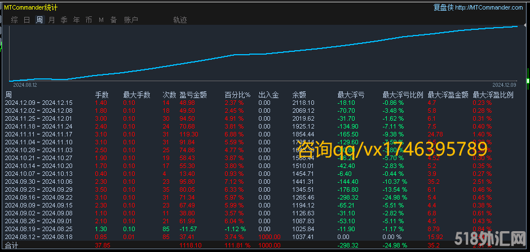Open the 备 notes tab
Image resolution: width=530 pixels, height=252 pixels.
coord(113,20)
